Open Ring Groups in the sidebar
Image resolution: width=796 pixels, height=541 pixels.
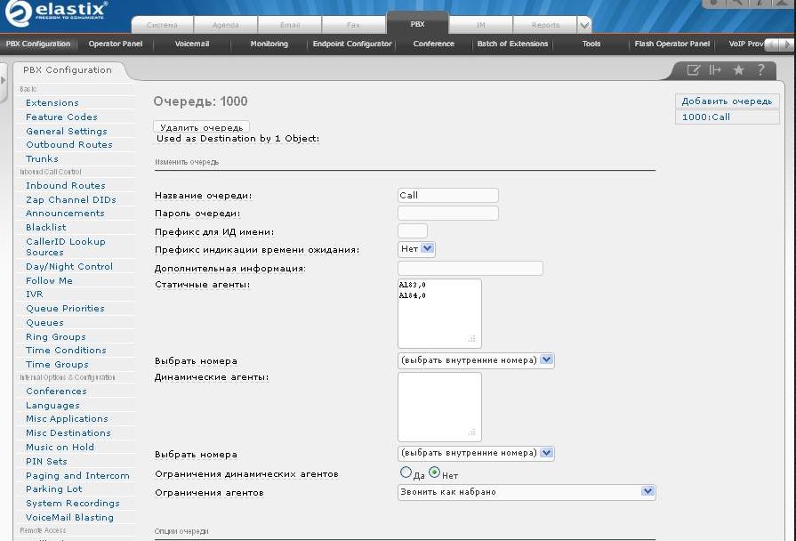(56, 337)
